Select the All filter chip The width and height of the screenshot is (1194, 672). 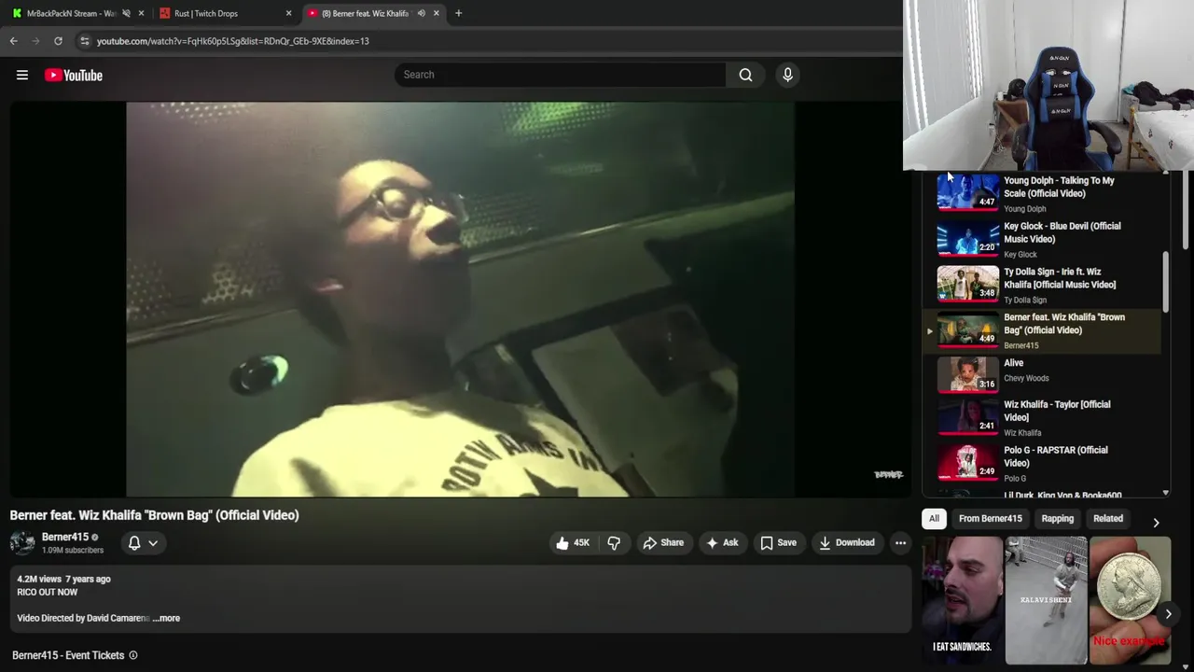(934, 518)
